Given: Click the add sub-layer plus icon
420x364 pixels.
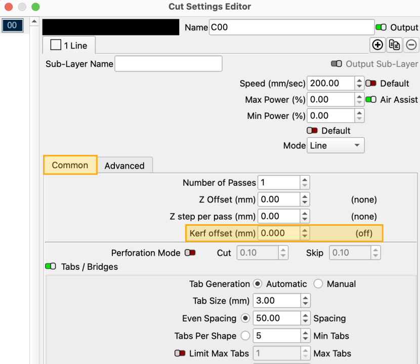Looking at the screenshot, I should coord(377,45).
